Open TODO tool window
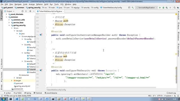 [17, 93]
